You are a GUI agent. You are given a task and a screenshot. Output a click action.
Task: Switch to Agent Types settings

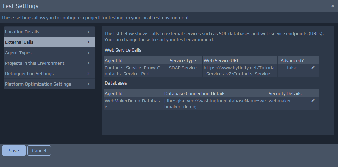(49, 53)
